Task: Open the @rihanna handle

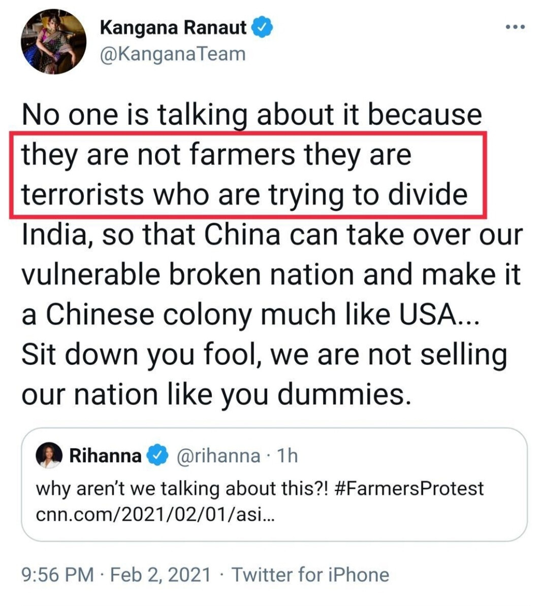Action: pyautogui.click(x=218, y=456)
